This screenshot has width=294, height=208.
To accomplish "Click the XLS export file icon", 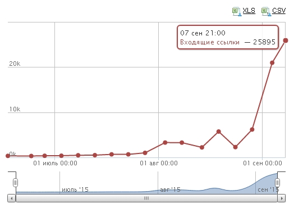I will click(x=237, y=11).
